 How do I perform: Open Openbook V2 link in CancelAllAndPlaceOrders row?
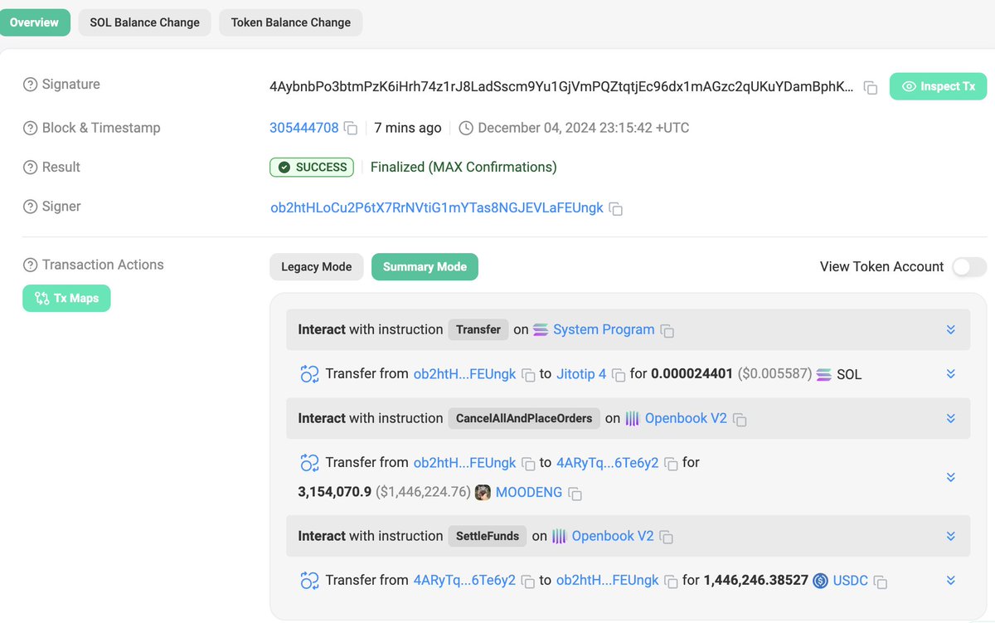tap(686, 418)
